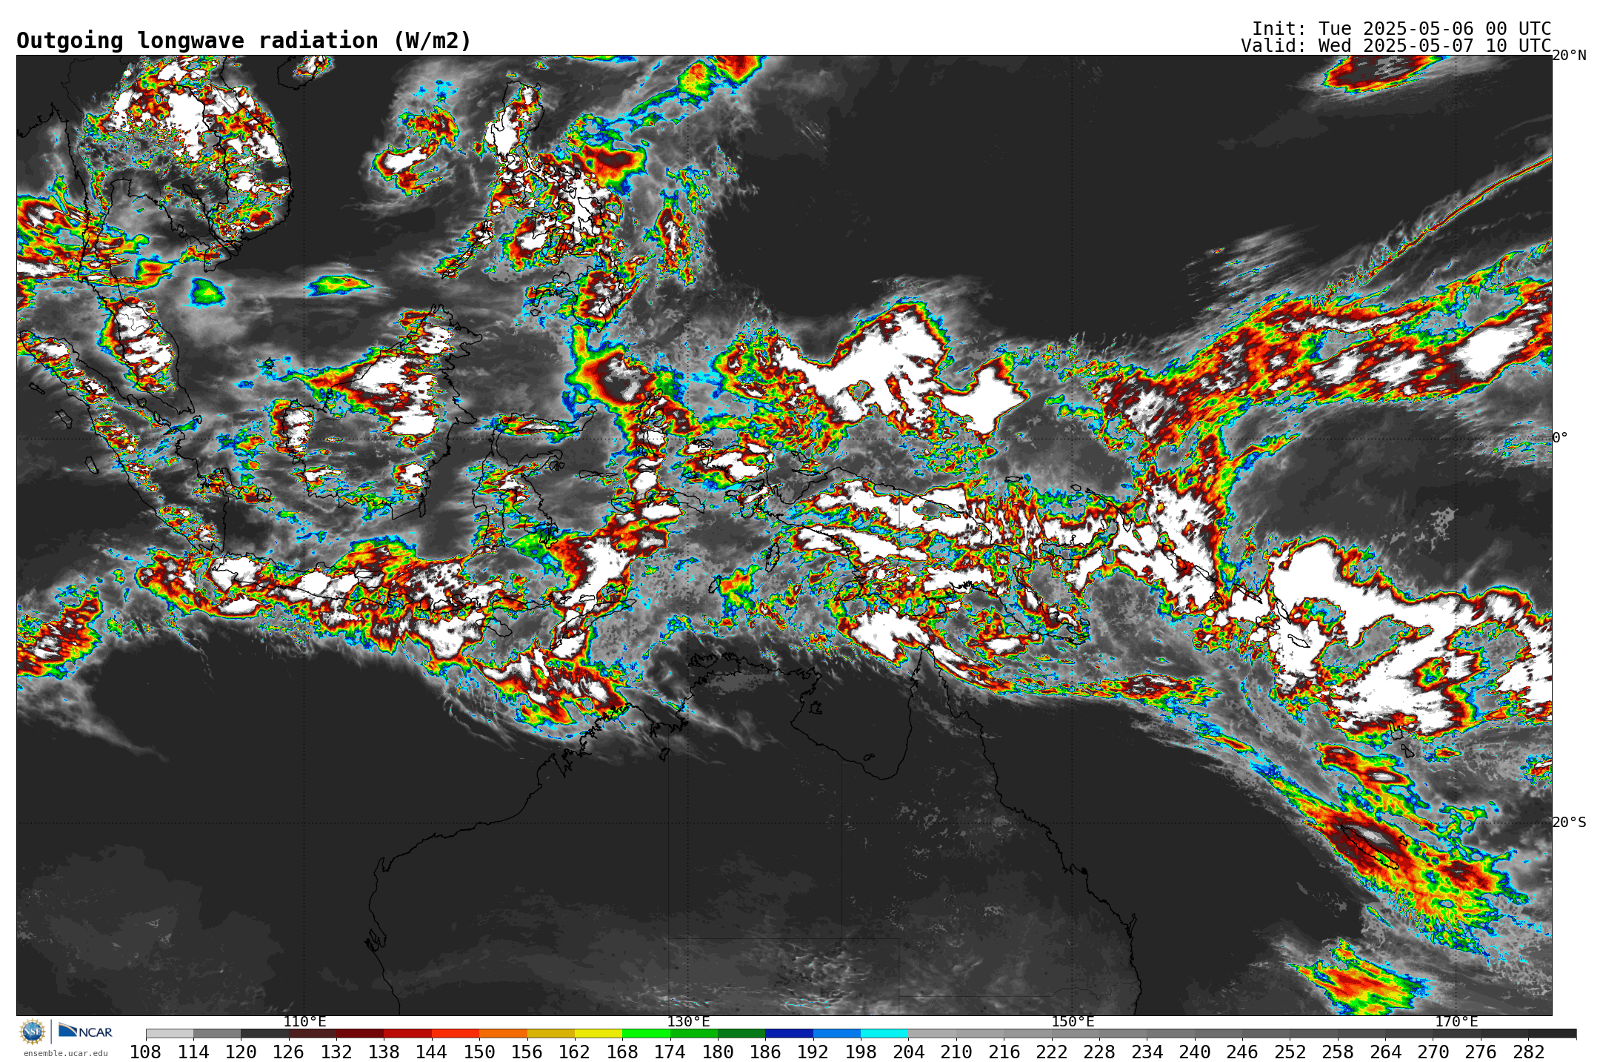The image size is (1600, 1062).
Task: Pick the blue 192–198 colorbar swatch
Action: (836, 1033)
